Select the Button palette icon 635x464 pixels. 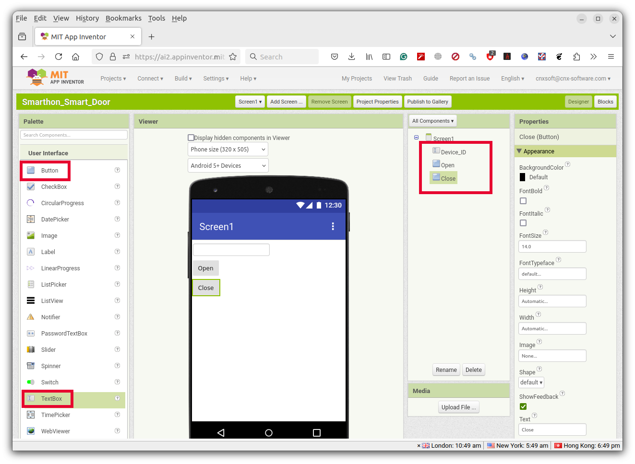tap(31, 170)
